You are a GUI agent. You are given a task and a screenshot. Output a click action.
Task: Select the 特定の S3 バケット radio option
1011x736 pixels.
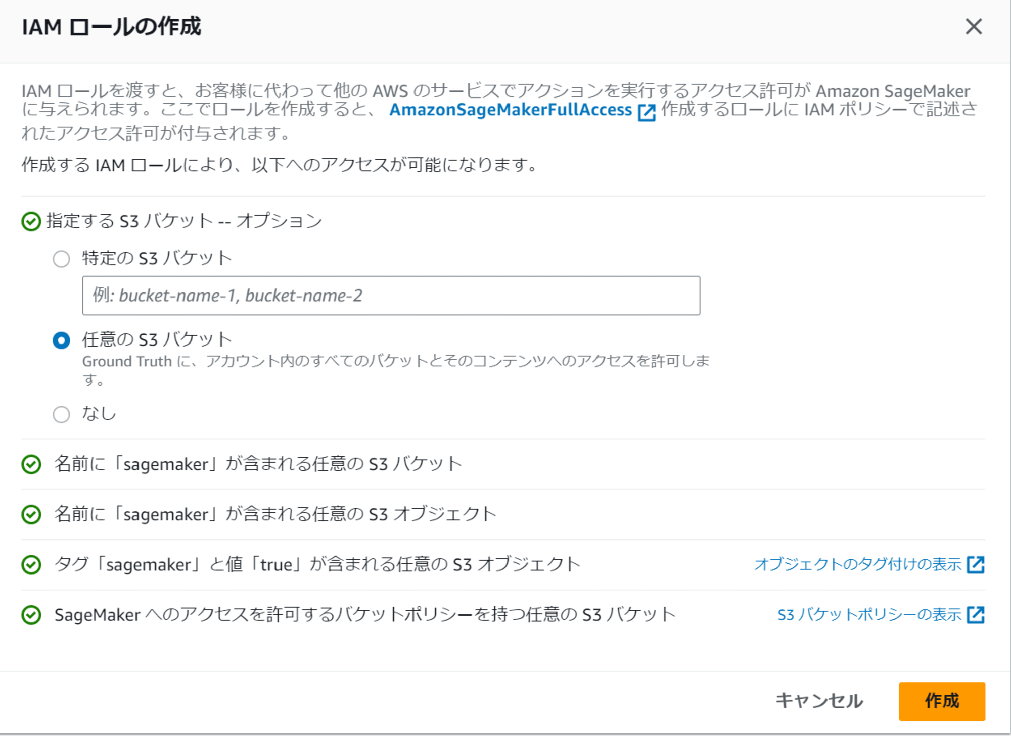[61, 259]
